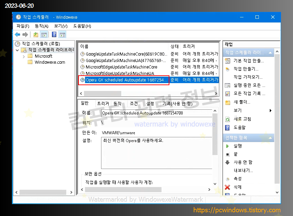Click the clock icon of GoogleUpdateTaskMachineCore
The image size is (293, 216).
(82, 54)
